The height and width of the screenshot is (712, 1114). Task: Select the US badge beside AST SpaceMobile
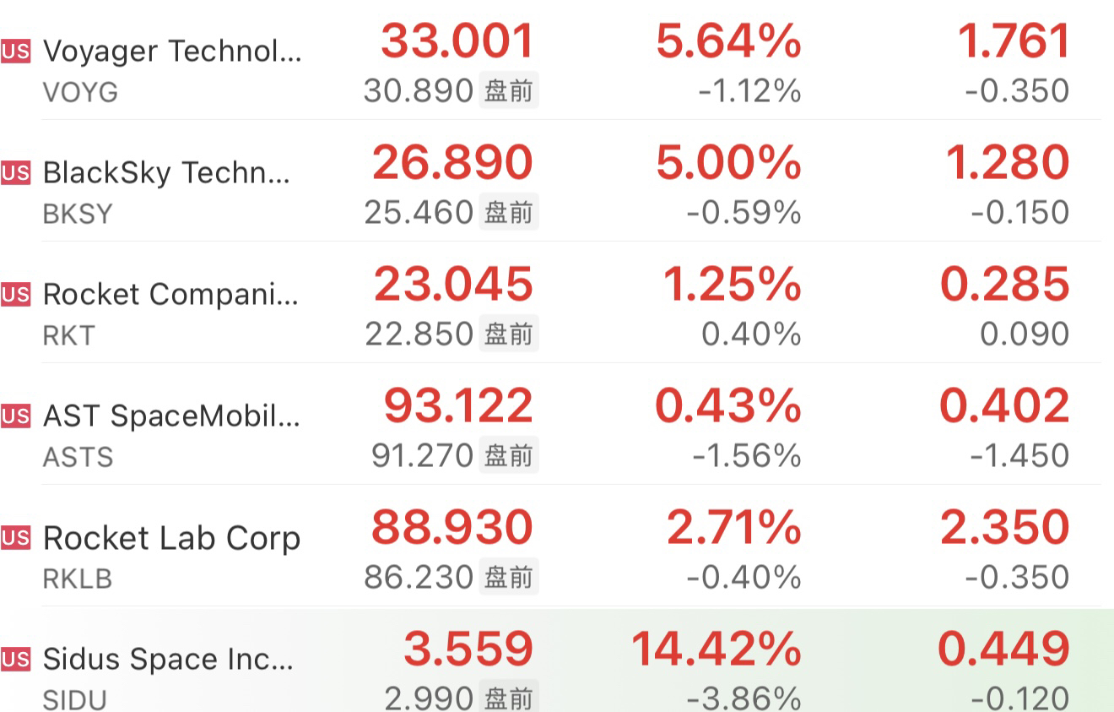tap(16, 416)
